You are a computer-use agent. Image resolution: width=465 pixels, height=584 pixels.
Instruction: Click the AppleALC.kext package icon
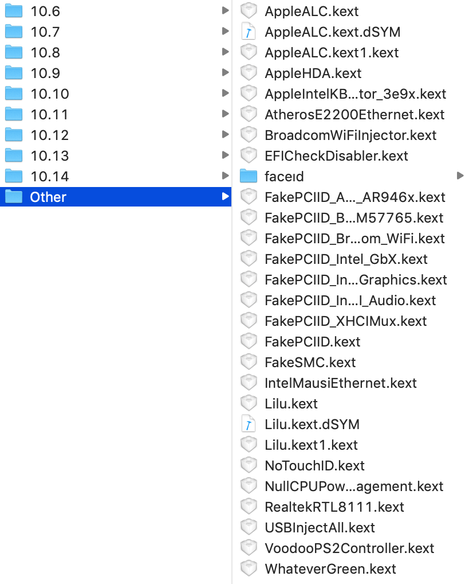click(x=249, y=10)
